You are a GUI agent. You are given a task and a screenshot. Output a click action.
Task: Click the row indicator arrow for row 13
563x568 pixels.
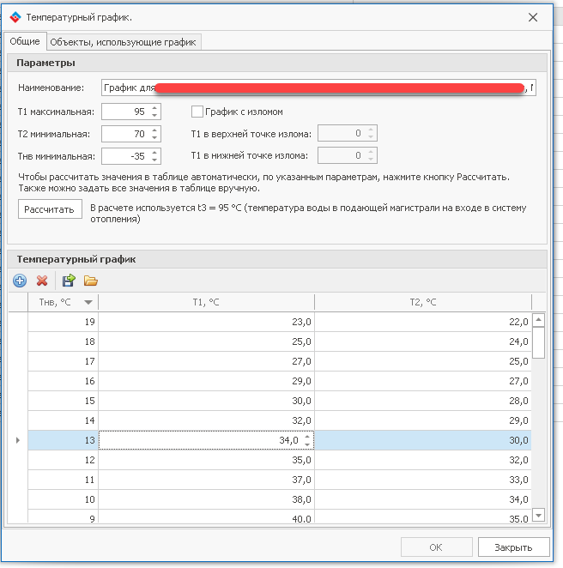coord(18,440)
